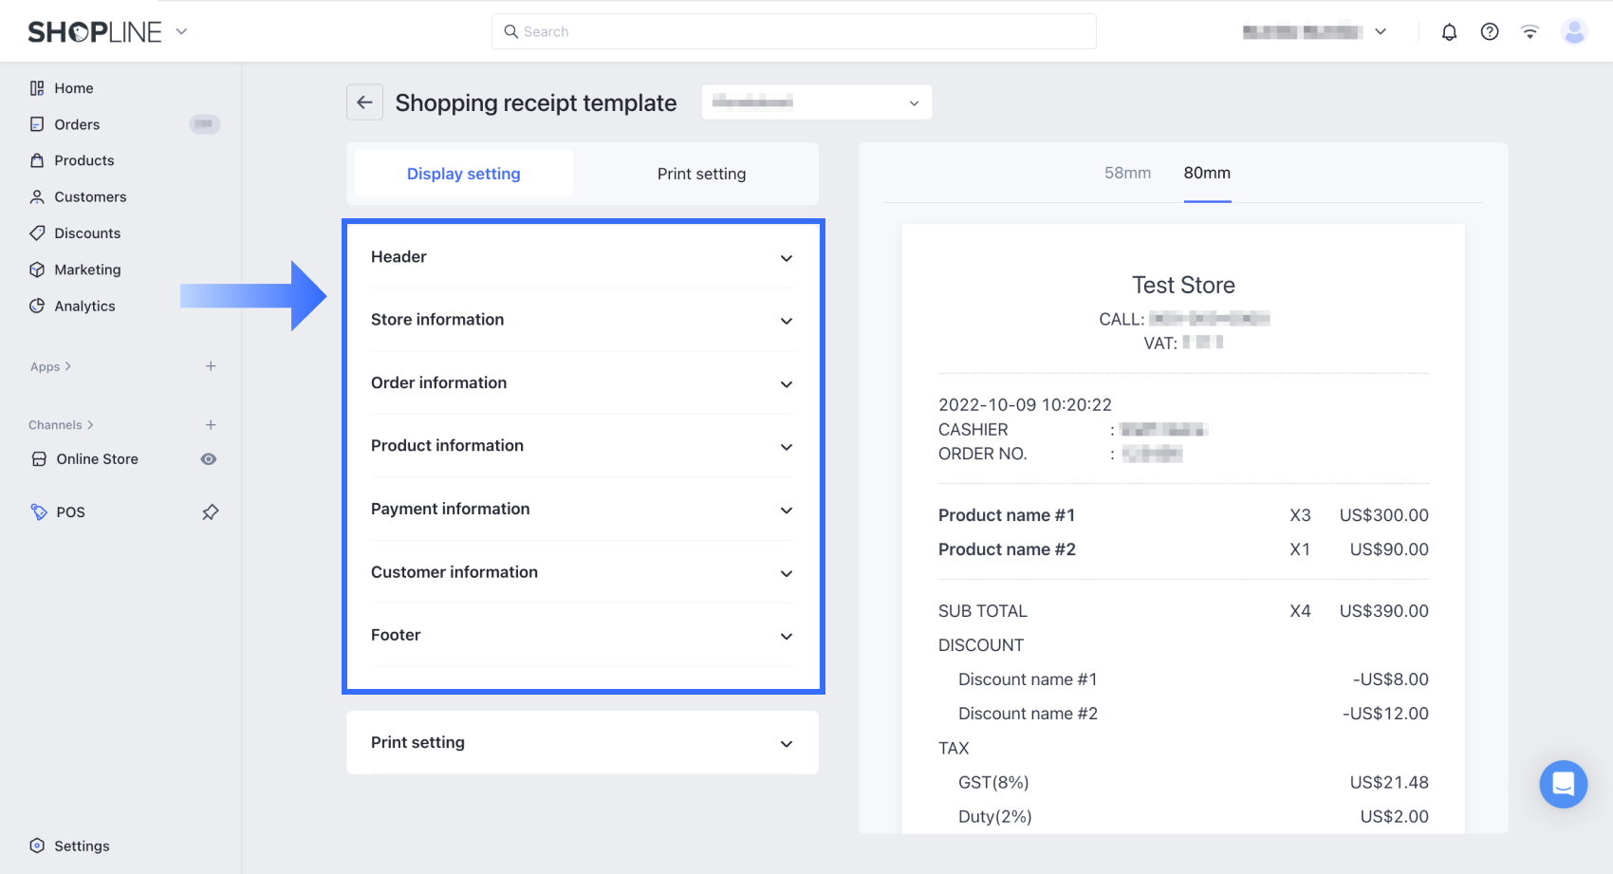Click the back arrow button

coord(364,102)
